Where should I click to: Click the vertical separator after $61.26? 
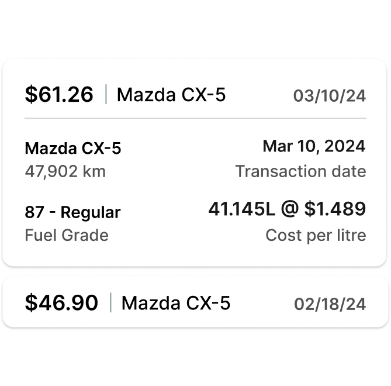pyautogui.click(x=106, y=94)
